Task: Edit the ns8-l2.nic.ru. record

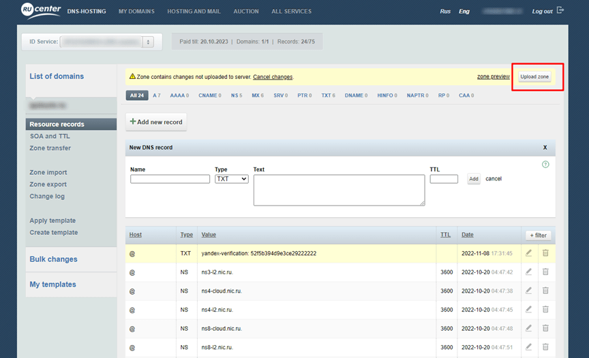Action: click(528, 346)
